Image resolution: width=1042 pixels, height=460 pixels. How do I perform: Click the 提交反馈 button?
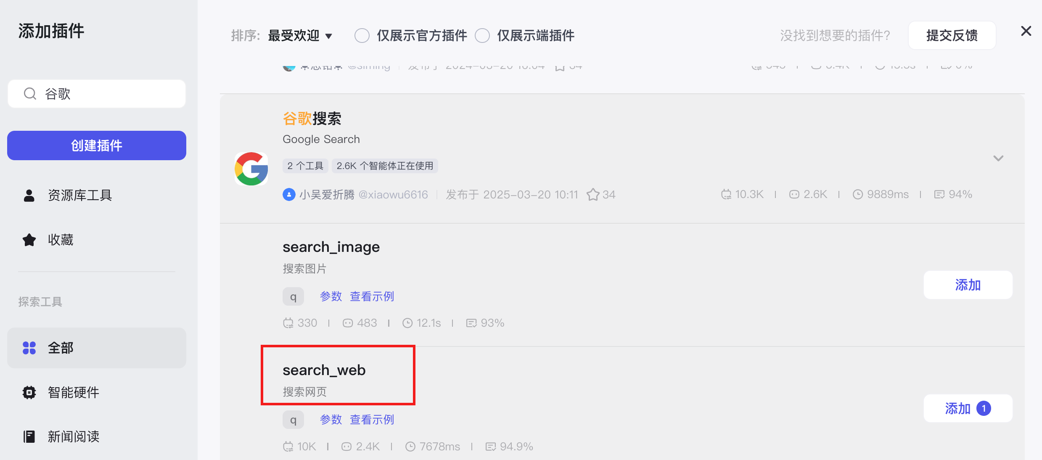pyautogui.click(x=952, y=36)
